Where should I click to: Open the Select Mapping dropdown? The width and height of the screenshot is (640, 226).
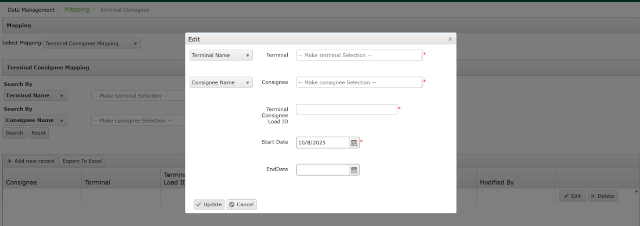tap(92, 43)
